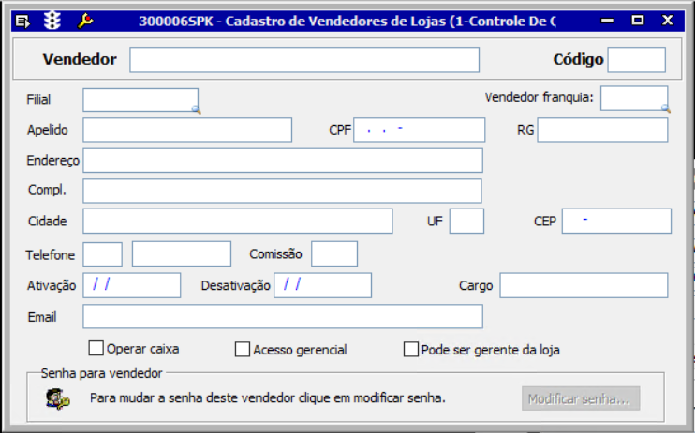Click the seller password key icon

(x=58, y=398)
